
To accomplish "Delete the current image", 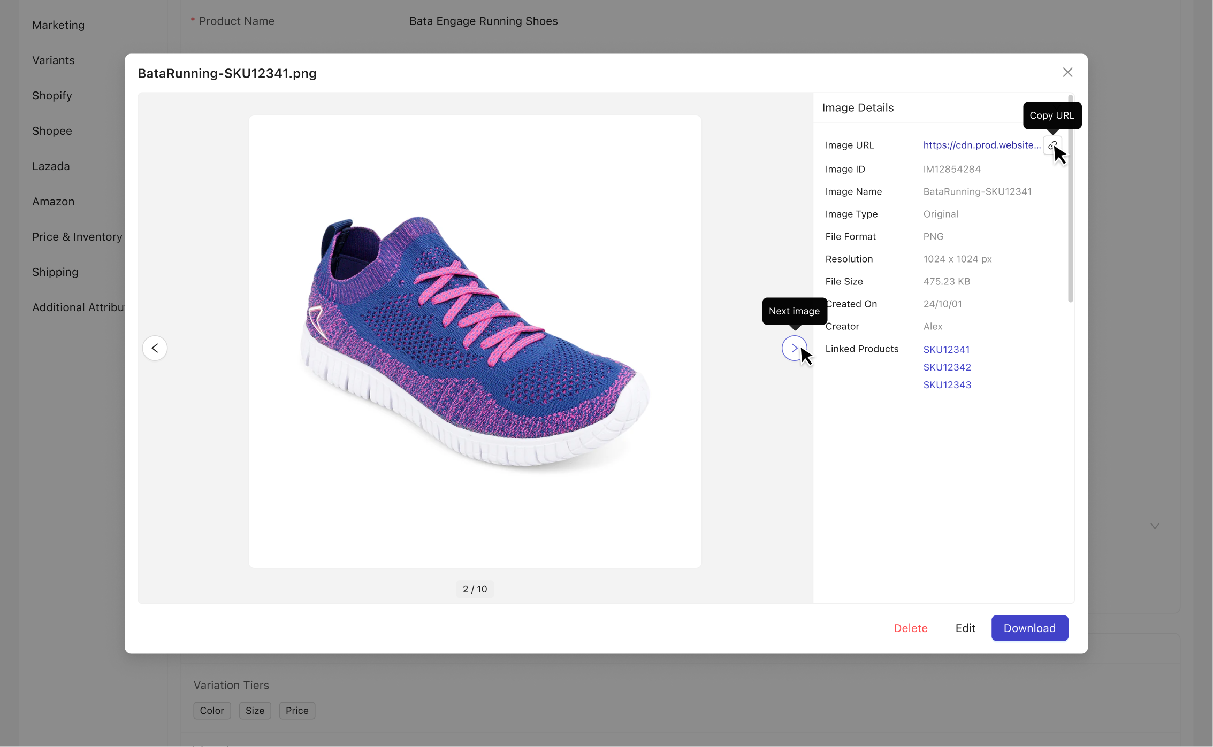I will pyautogui.click(x=910, y=628).
